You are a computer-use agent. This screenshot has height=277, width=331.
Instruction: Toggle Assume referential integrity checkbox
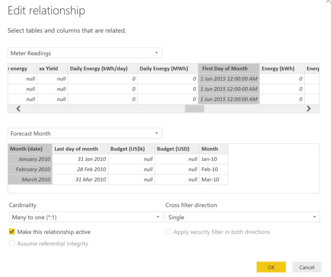point(12,243)
